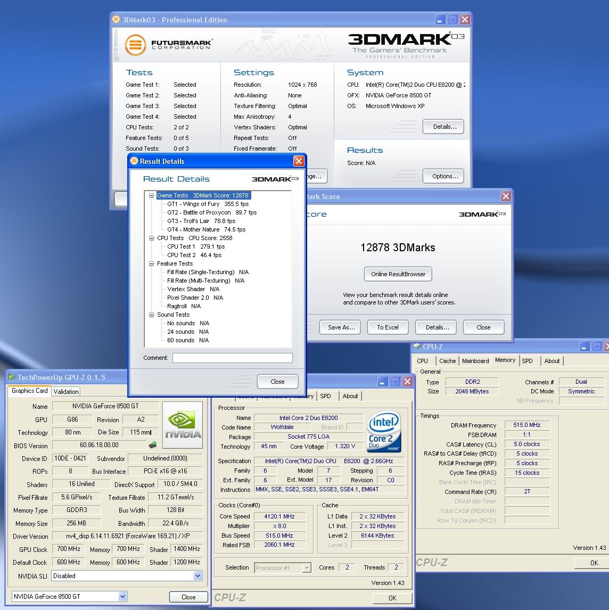Click GPU Clock value 700 MHz
The height and width of the screenshot is (610, 609).
pyautogui.click(x=69, y=549)
